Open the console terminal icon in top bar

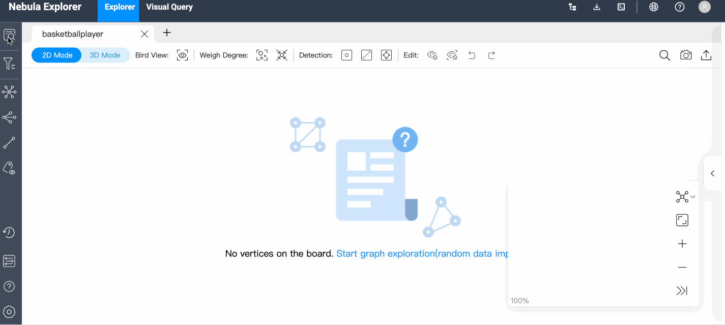[621, 7]
